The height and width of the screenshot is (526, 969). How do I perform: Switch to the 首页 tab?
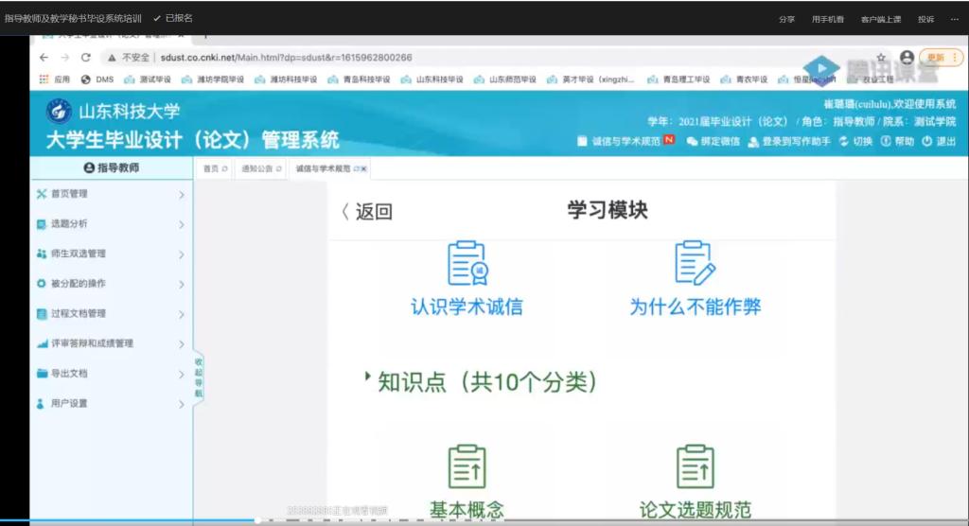pos(212,168)
